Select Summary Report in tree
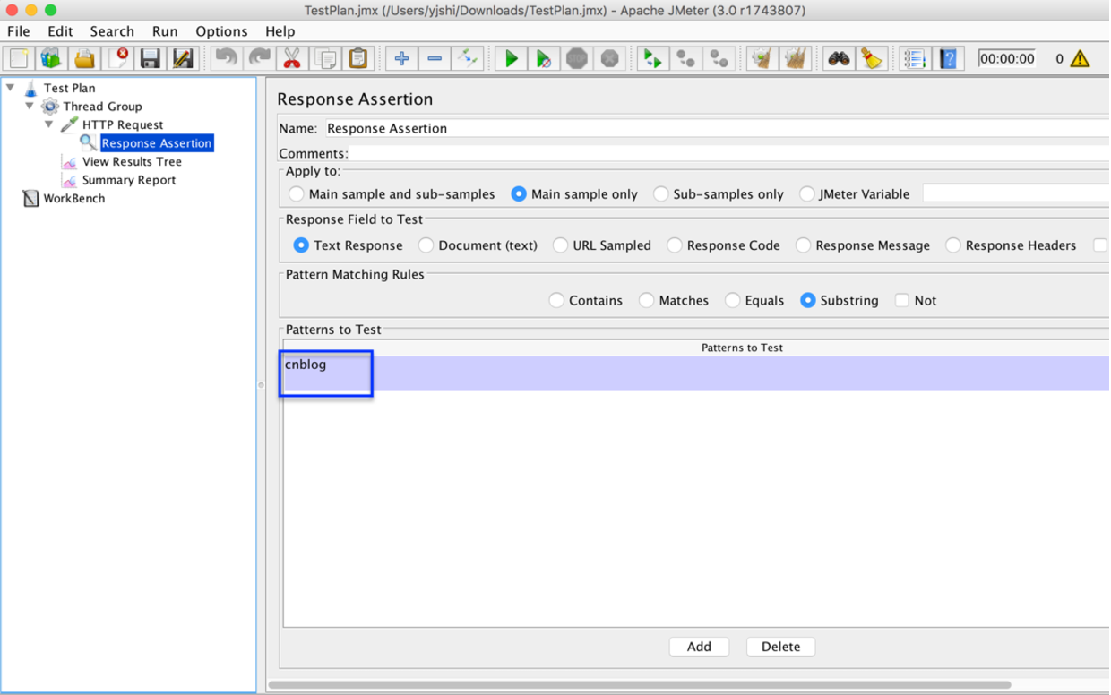This screenshot has width=1111, height=695. pyautogui.click(x=129, y=180)
